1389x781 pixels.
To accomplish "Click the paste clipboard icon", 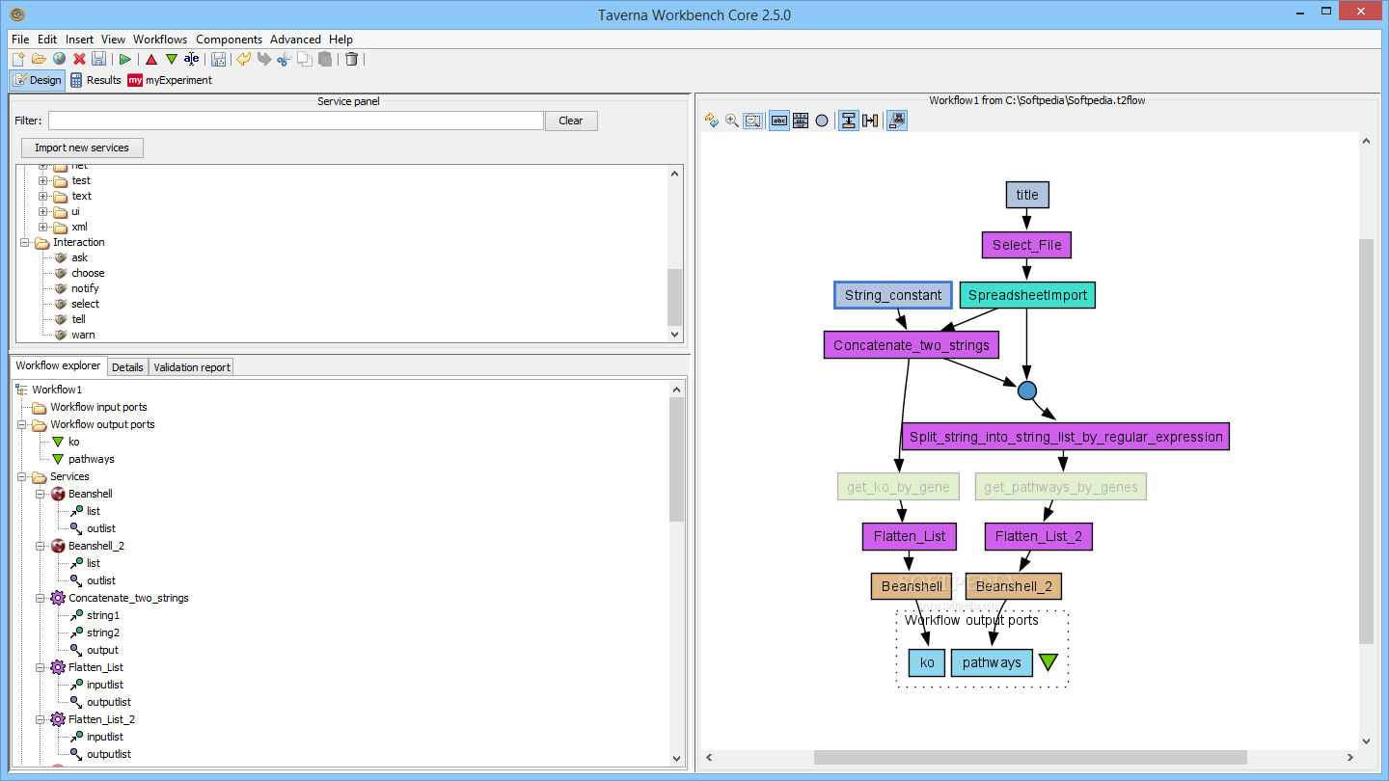I will (x=325, y=59).
